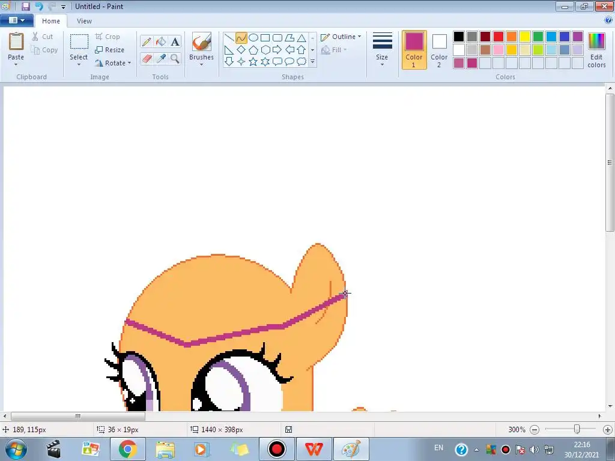Screen dimensions: 615x461
Task: Select the Diamond shape
Action: point(241,50)
